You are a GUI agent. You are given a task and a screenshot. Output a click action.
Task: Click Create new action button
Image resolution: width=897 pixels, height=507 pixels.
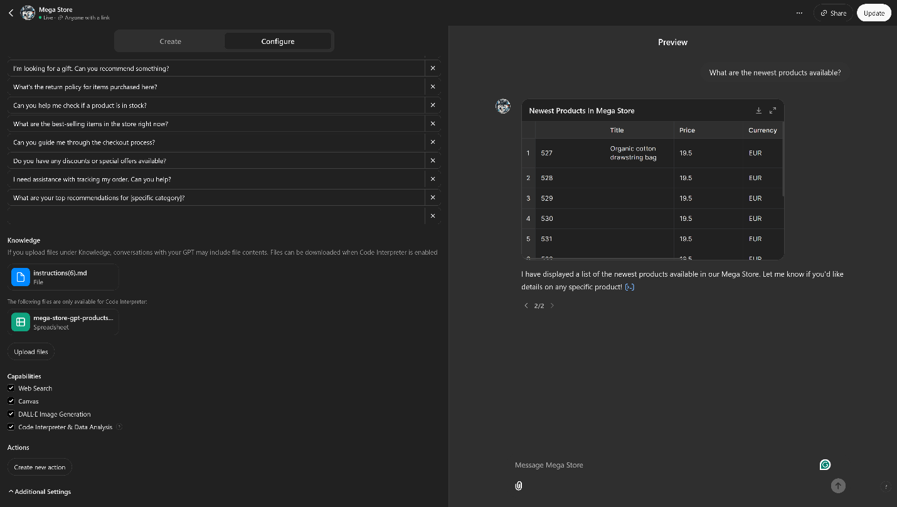point(40,467)
